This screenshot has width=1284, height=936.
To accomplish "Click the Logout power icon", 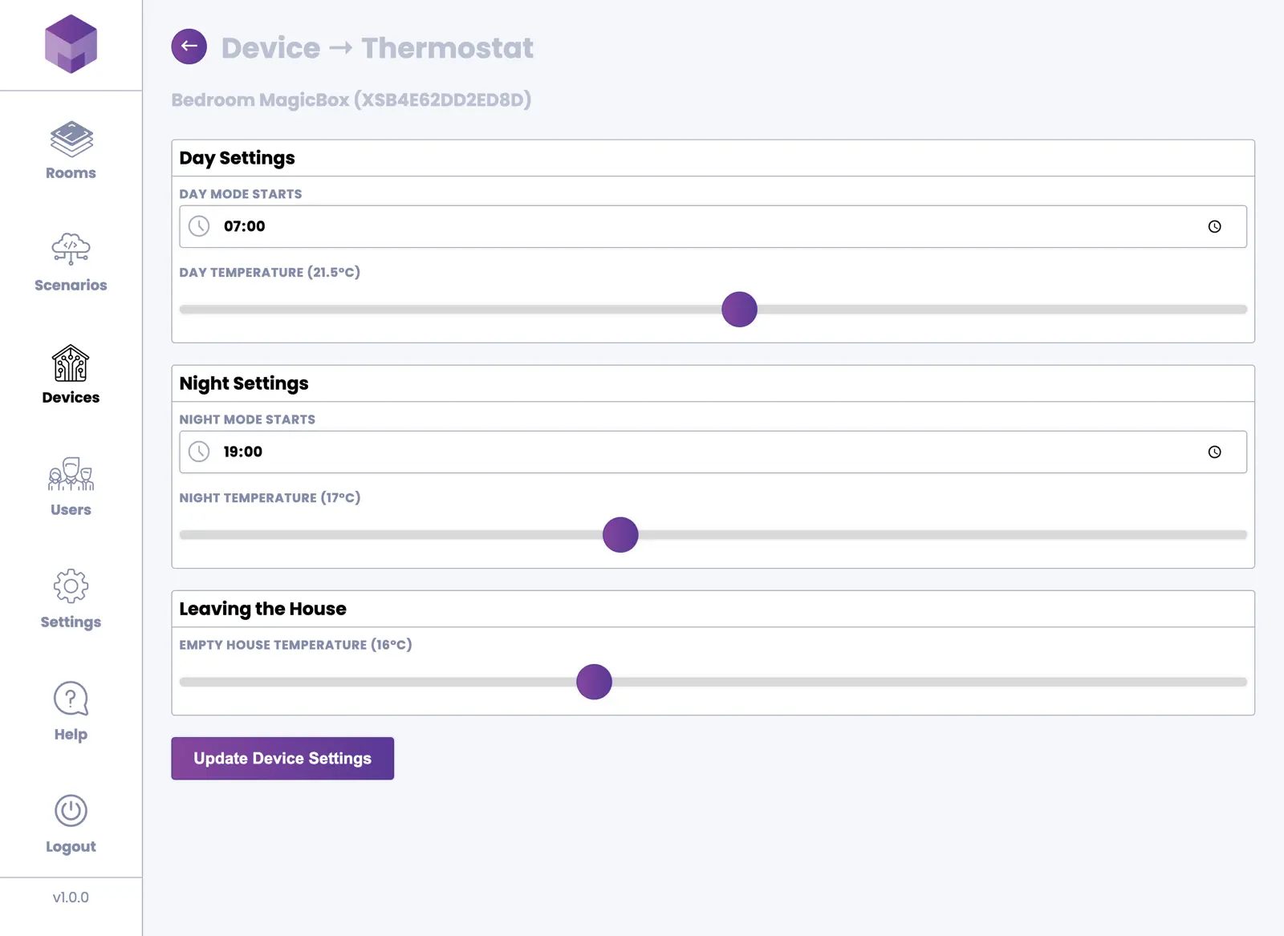I will pos(71,811).
